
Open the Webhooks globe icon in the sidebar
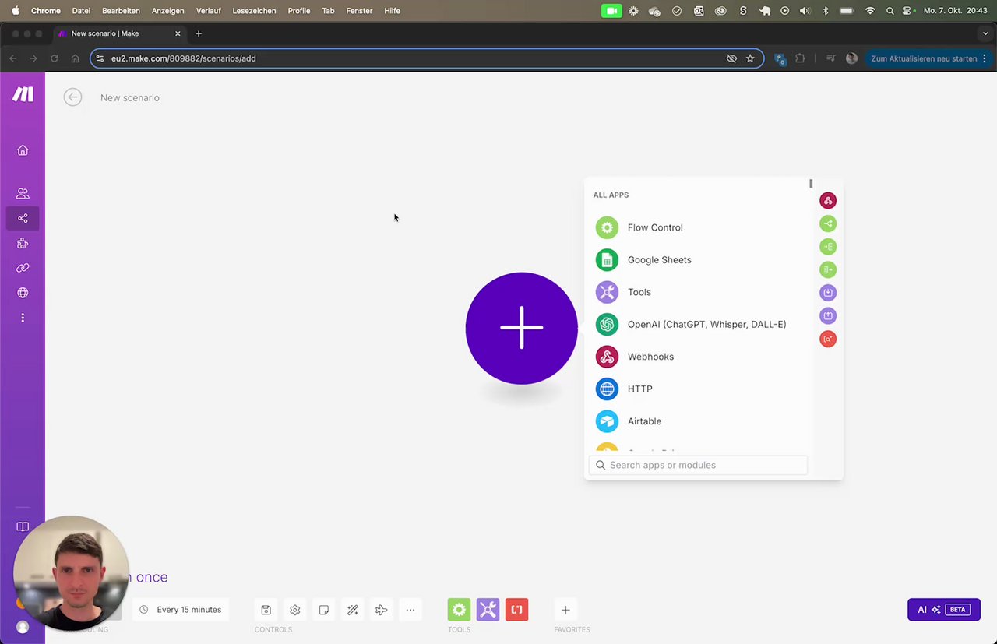pyautogui.click(x=23, y=293)
